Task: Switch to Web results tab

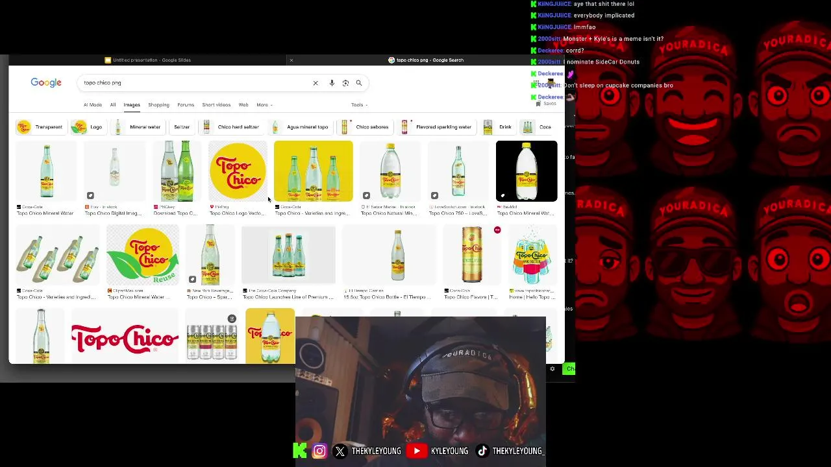Action: (243, 105)
